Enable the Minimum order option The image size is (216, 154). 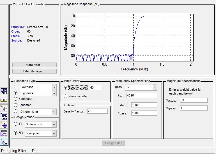66,96
